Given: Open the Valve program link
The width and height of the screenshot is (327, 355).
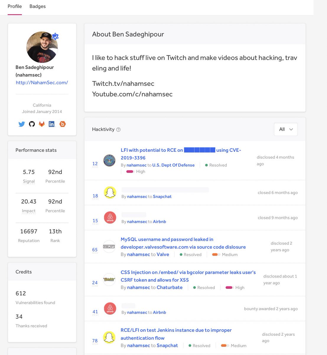Looking at the screenshot, I should [x=163, y=254].
